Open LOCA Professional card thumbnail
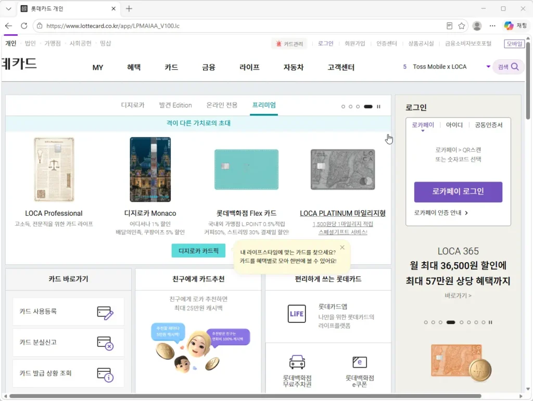The width and height of the screenshot is (533, 401). pos(54,170)
